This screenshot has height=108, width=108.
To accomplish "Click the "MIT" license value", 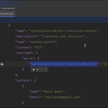I will click(38, 47).
